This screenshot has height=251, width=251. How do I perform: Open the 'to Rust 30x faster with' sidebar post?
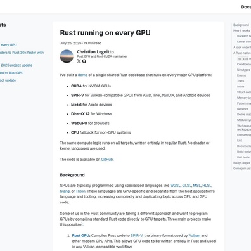(22, 53)
